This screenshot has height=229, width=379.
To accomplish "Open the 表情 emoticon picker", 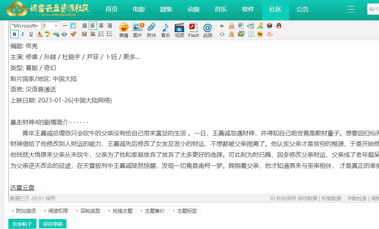I will (x=124, y=30).
